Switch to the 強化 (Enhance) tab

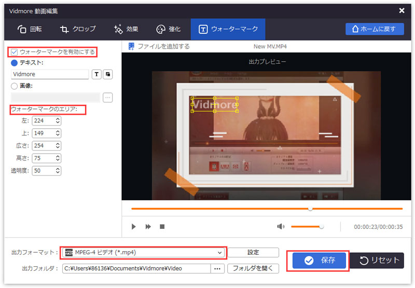[168, 29]
